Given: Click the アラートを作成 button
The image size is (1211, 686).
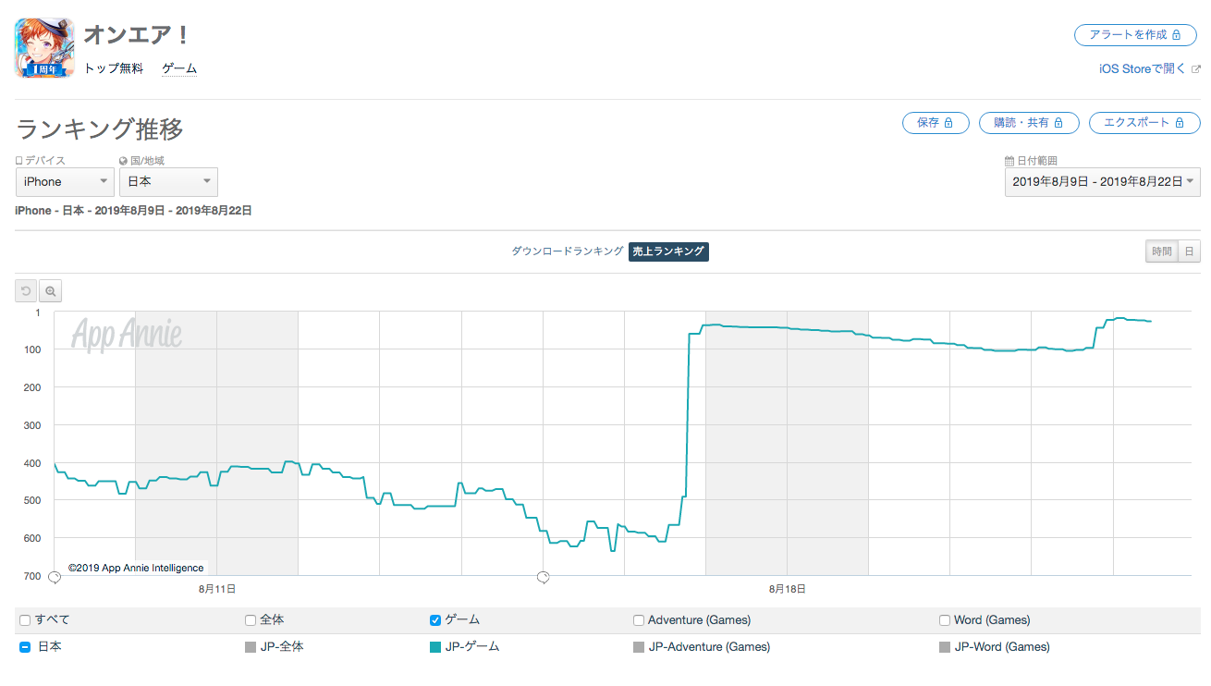Looking at the screenshot, I should tap(1137, 35).
